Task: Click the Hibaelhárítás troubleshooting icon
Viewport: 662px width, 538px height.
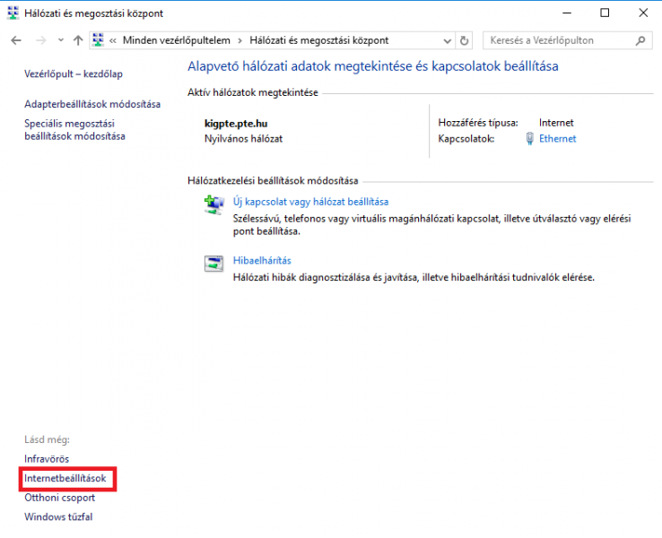Action: coord(214,263)
